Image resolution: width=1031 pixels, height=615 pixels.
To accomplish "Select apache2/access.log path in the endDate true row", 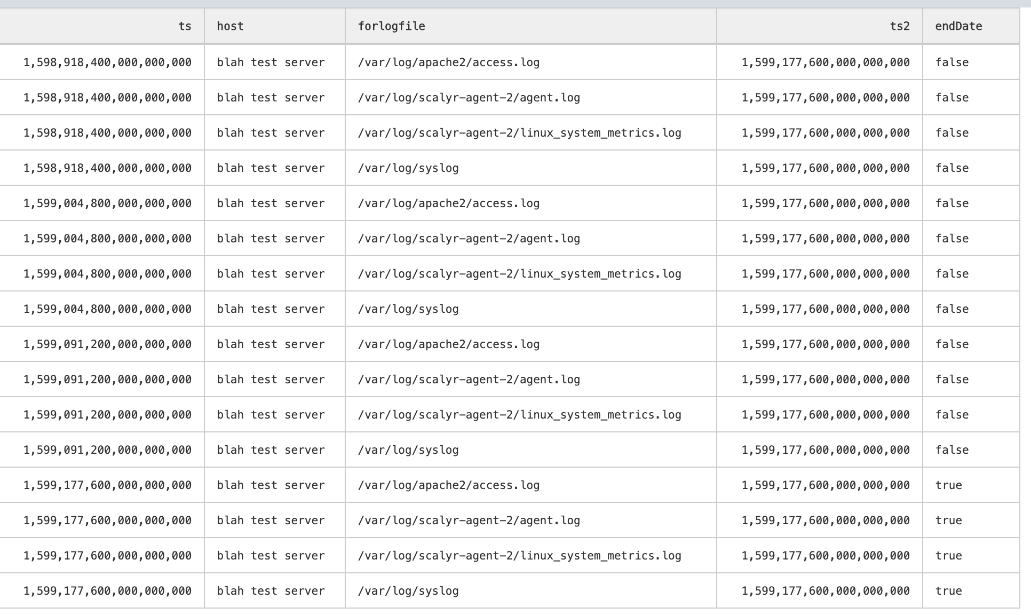I will tap(448, 485).
